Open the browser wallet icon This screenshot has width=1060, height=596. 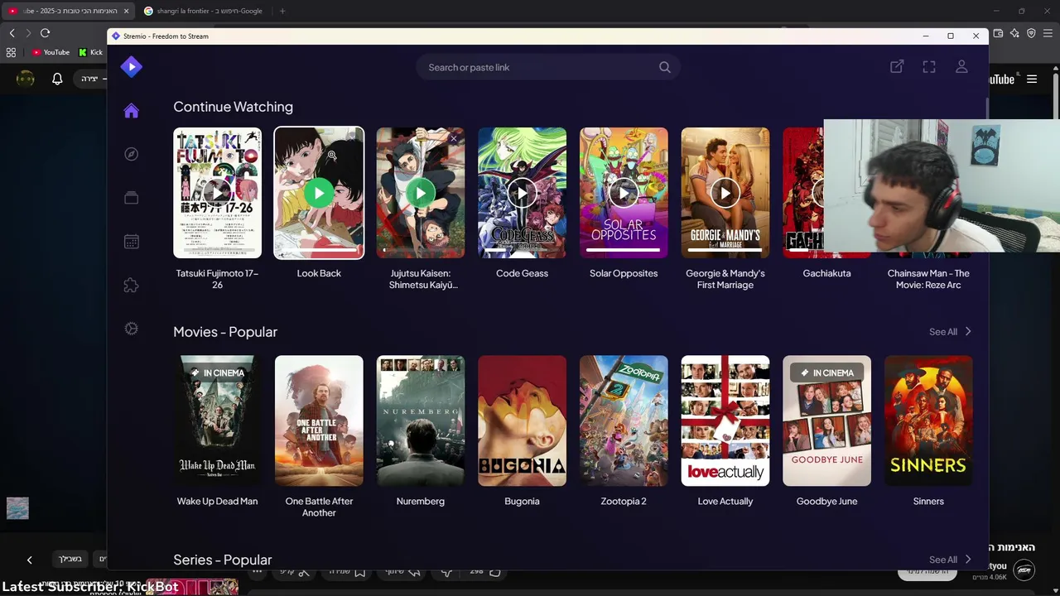[998, 33]
